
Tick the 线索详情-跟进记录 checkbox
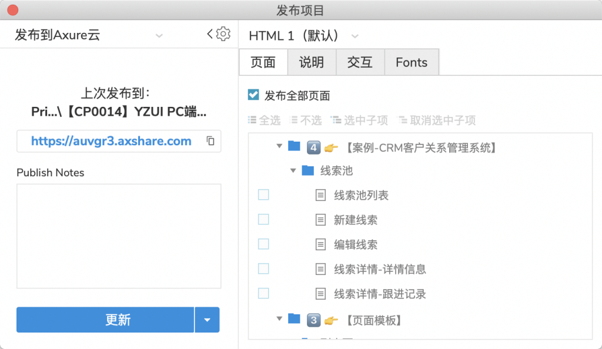263,293
